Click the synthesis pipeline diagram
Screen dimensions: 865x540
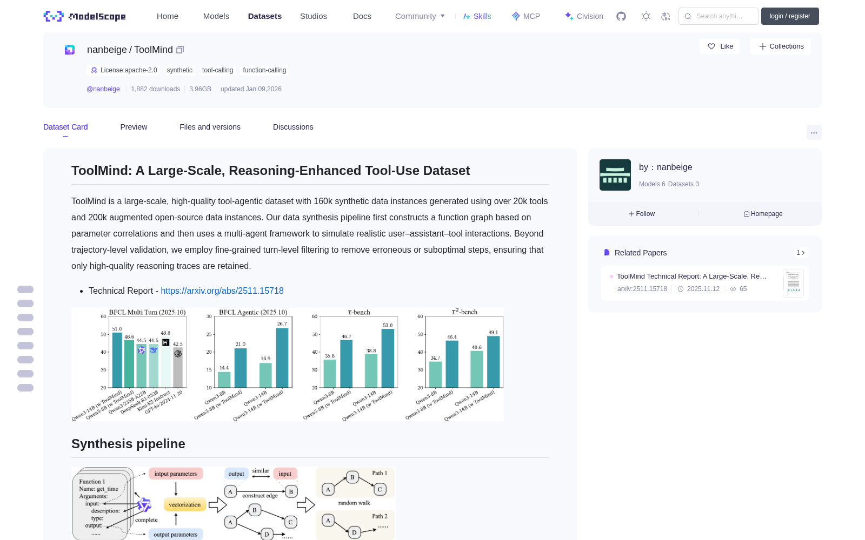coord(234,503)
